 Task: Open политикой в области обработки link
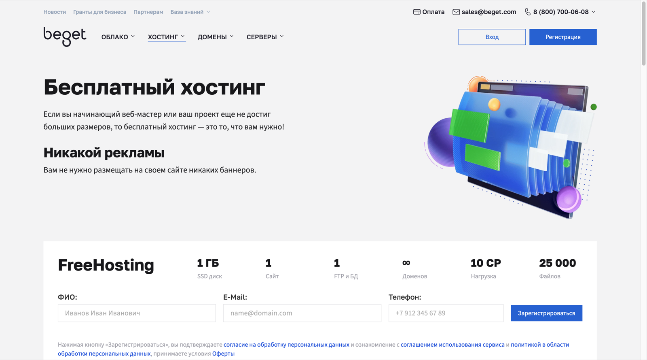click(540, 345)
